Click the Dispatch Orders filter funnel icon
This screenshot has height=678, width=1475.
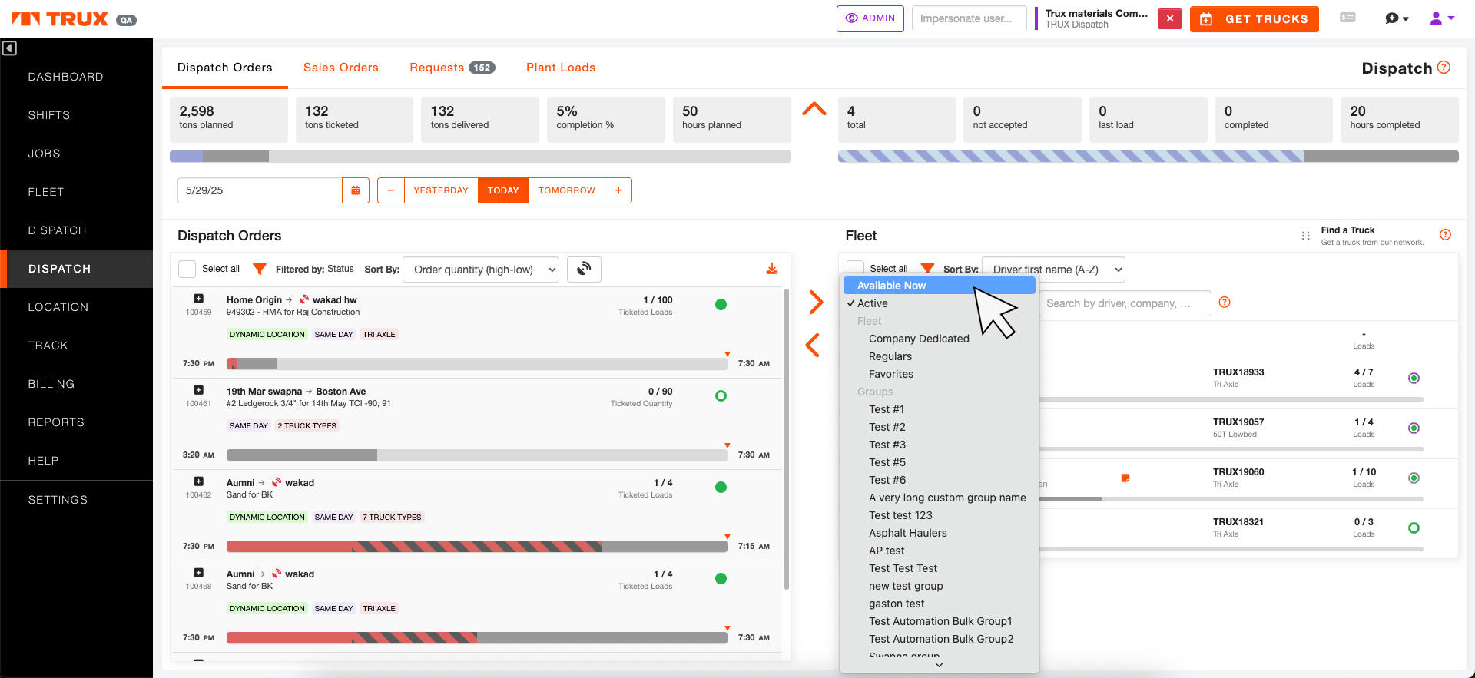pos(260,269)
